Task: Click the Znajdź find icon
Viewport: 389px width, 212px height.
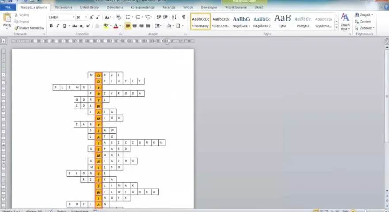Action: click(364, 15)
